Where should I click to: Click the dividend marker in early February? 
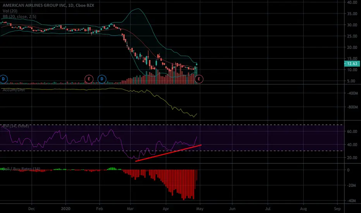pyautogui.click(x=102, y=79)
